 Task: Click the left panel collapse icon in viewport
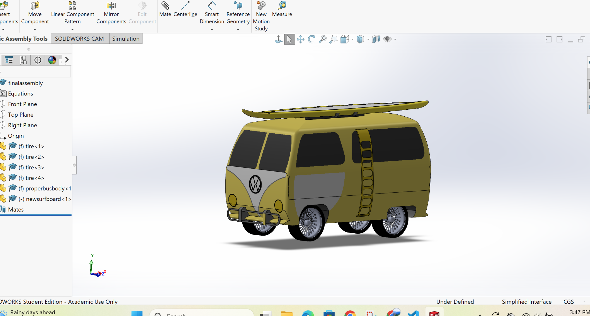[548, 40]
